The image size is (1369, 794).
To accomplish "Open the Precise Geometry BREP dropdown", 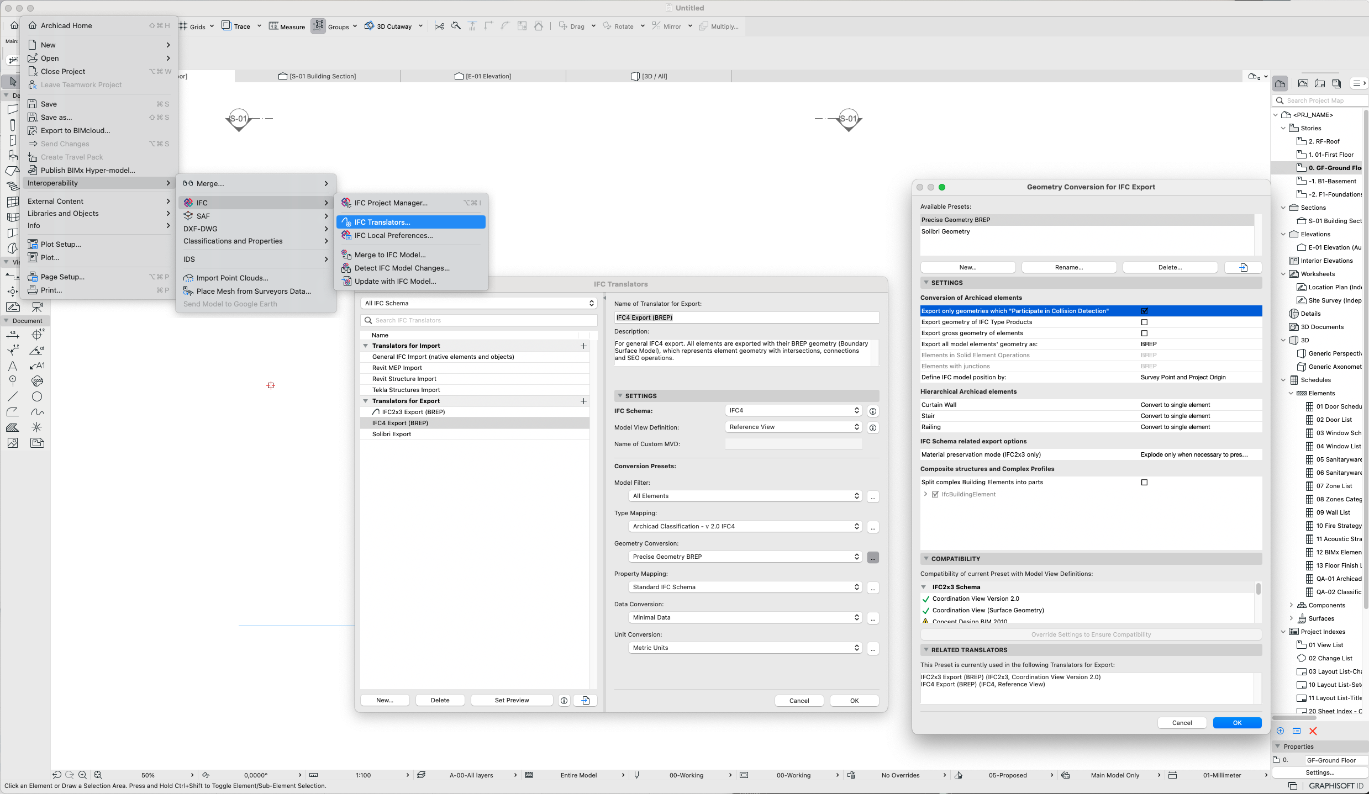I will [x=745, y=557].
